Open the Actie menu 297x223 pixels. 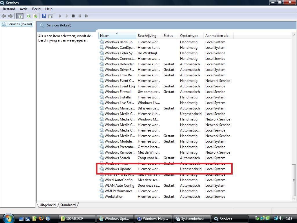pos(24,9)
